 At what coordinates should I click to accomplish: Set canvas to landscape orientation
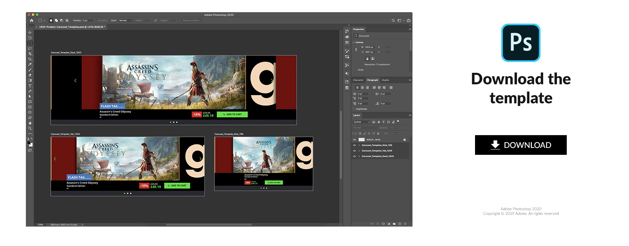[372, 58]
